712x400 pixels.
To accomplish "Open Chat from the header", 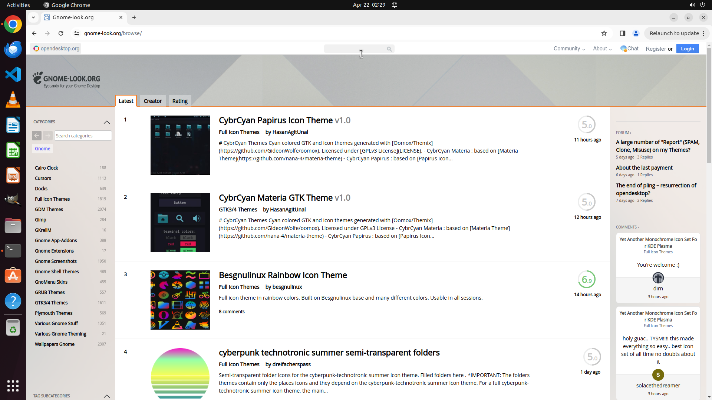I will tap(629, 49).
